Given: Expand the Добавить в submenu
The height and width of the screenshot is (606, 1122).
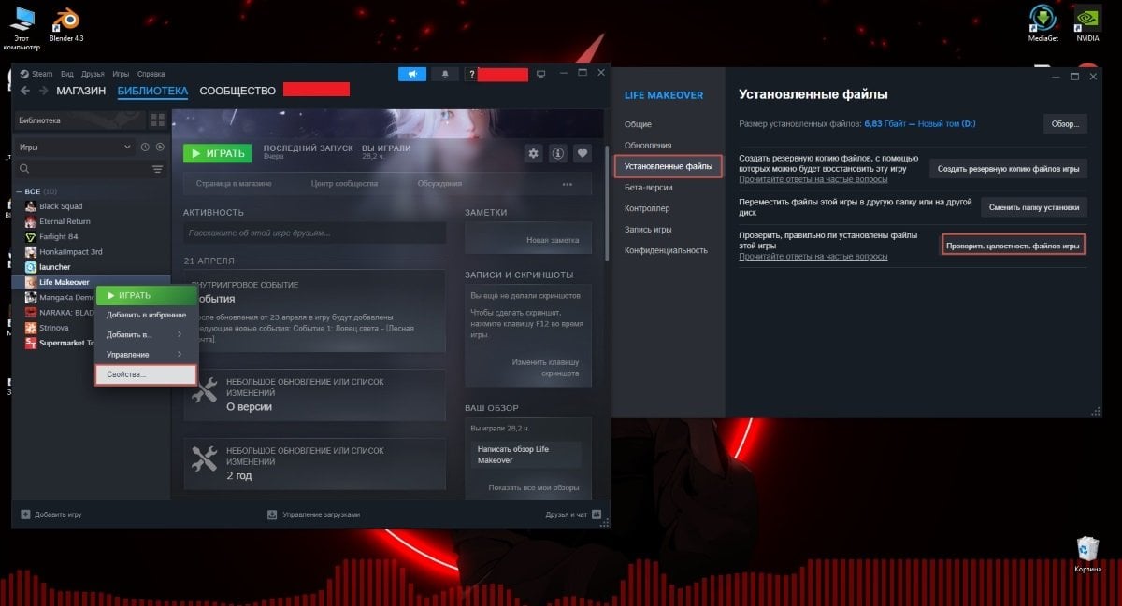Looking at the screenshot, I should coord(146,334).
